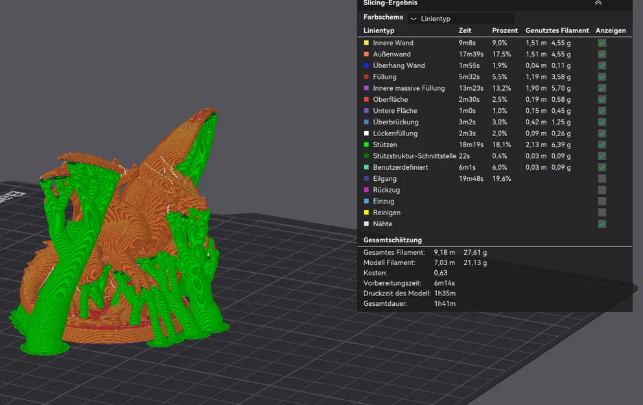Screen dimensions: 643x405
Task: Click the Innere massive Füllung label
Action: coord(408,88)
